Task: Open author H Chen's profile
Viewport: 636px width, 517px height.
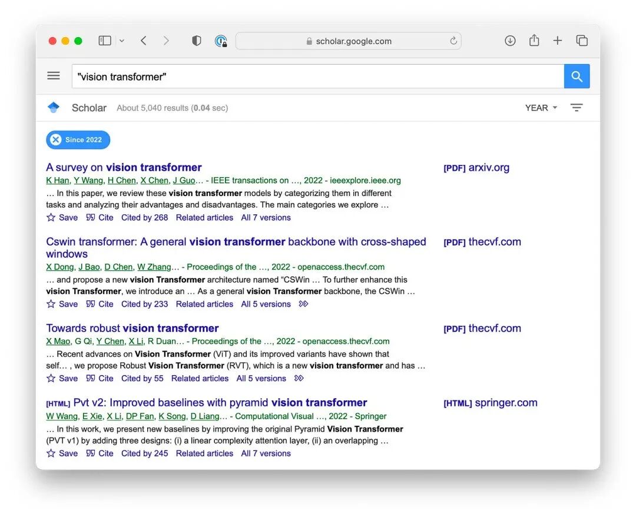Action: pyautogui.click(x=122, y=180)
